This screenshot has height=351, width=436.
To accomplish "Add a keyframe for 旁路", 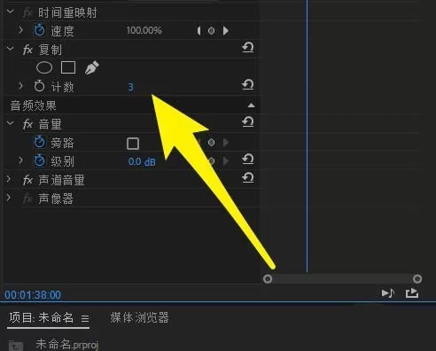I will (211, 143).
